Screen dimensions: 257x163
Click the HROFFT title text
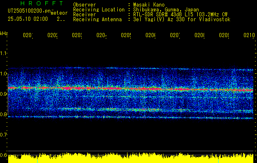(42, 3)
